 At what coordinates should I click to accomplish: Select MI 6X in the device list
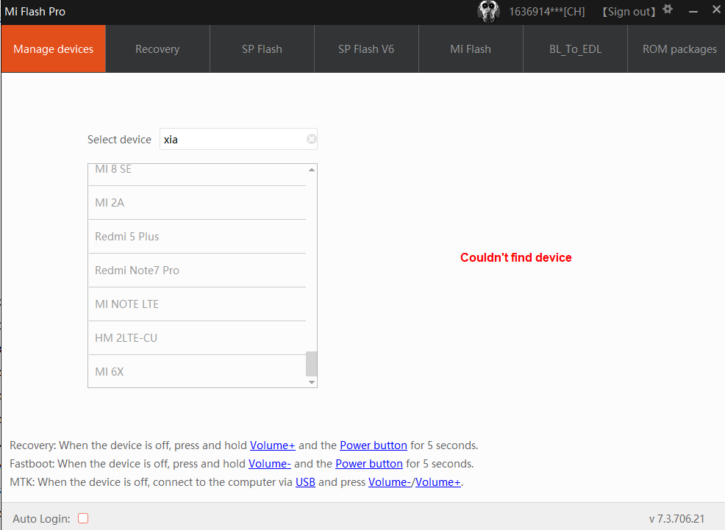(198, 371)
